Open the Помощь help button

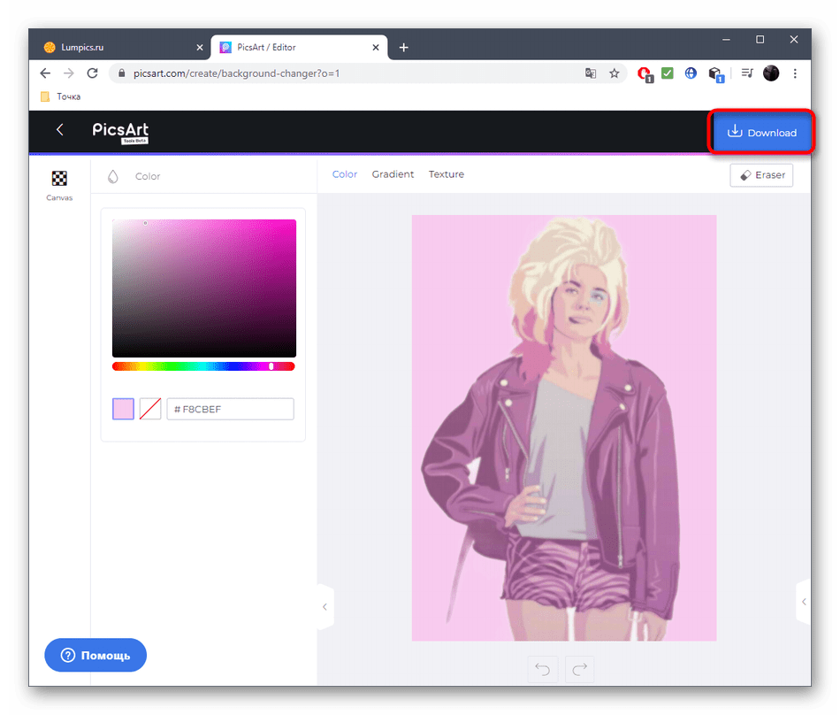pos(95,656)
